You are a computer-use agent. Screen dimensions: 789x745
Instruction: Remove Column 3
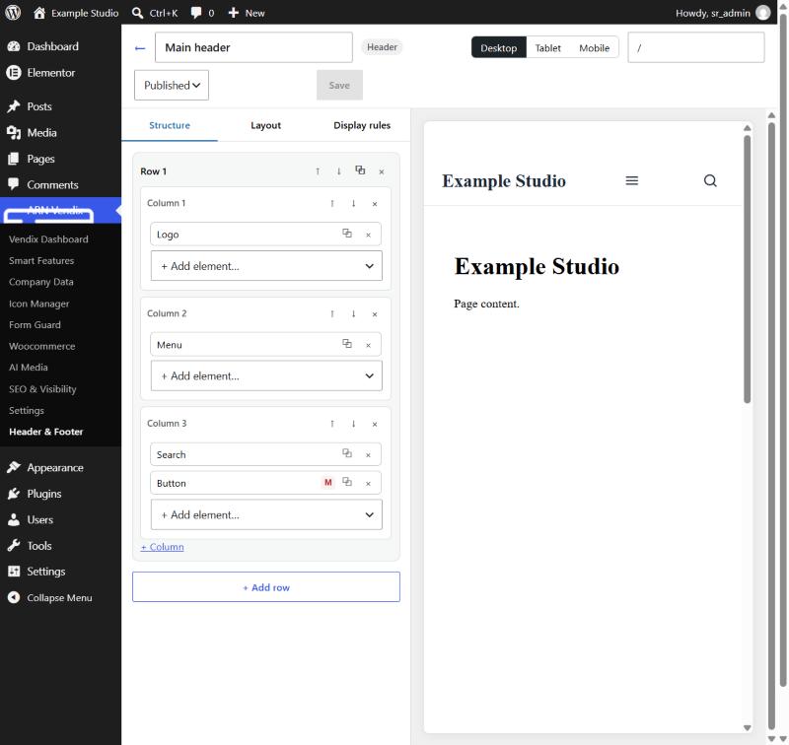pyautogui.click(x=375, y=425)
